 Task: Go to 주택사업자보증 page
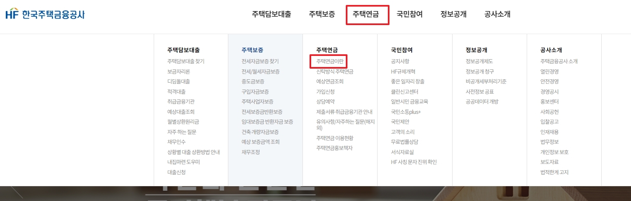[258, 102]
